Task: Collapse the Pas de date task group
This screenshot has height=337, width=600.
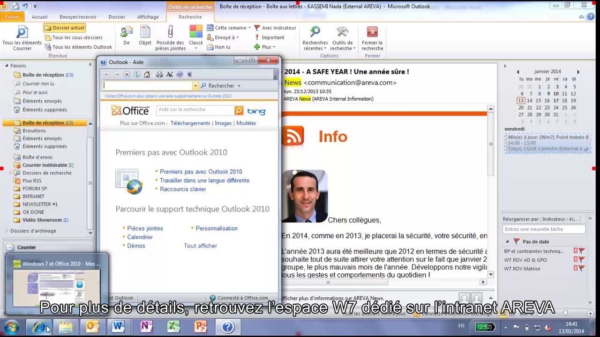Action: (x=507, y=242)
